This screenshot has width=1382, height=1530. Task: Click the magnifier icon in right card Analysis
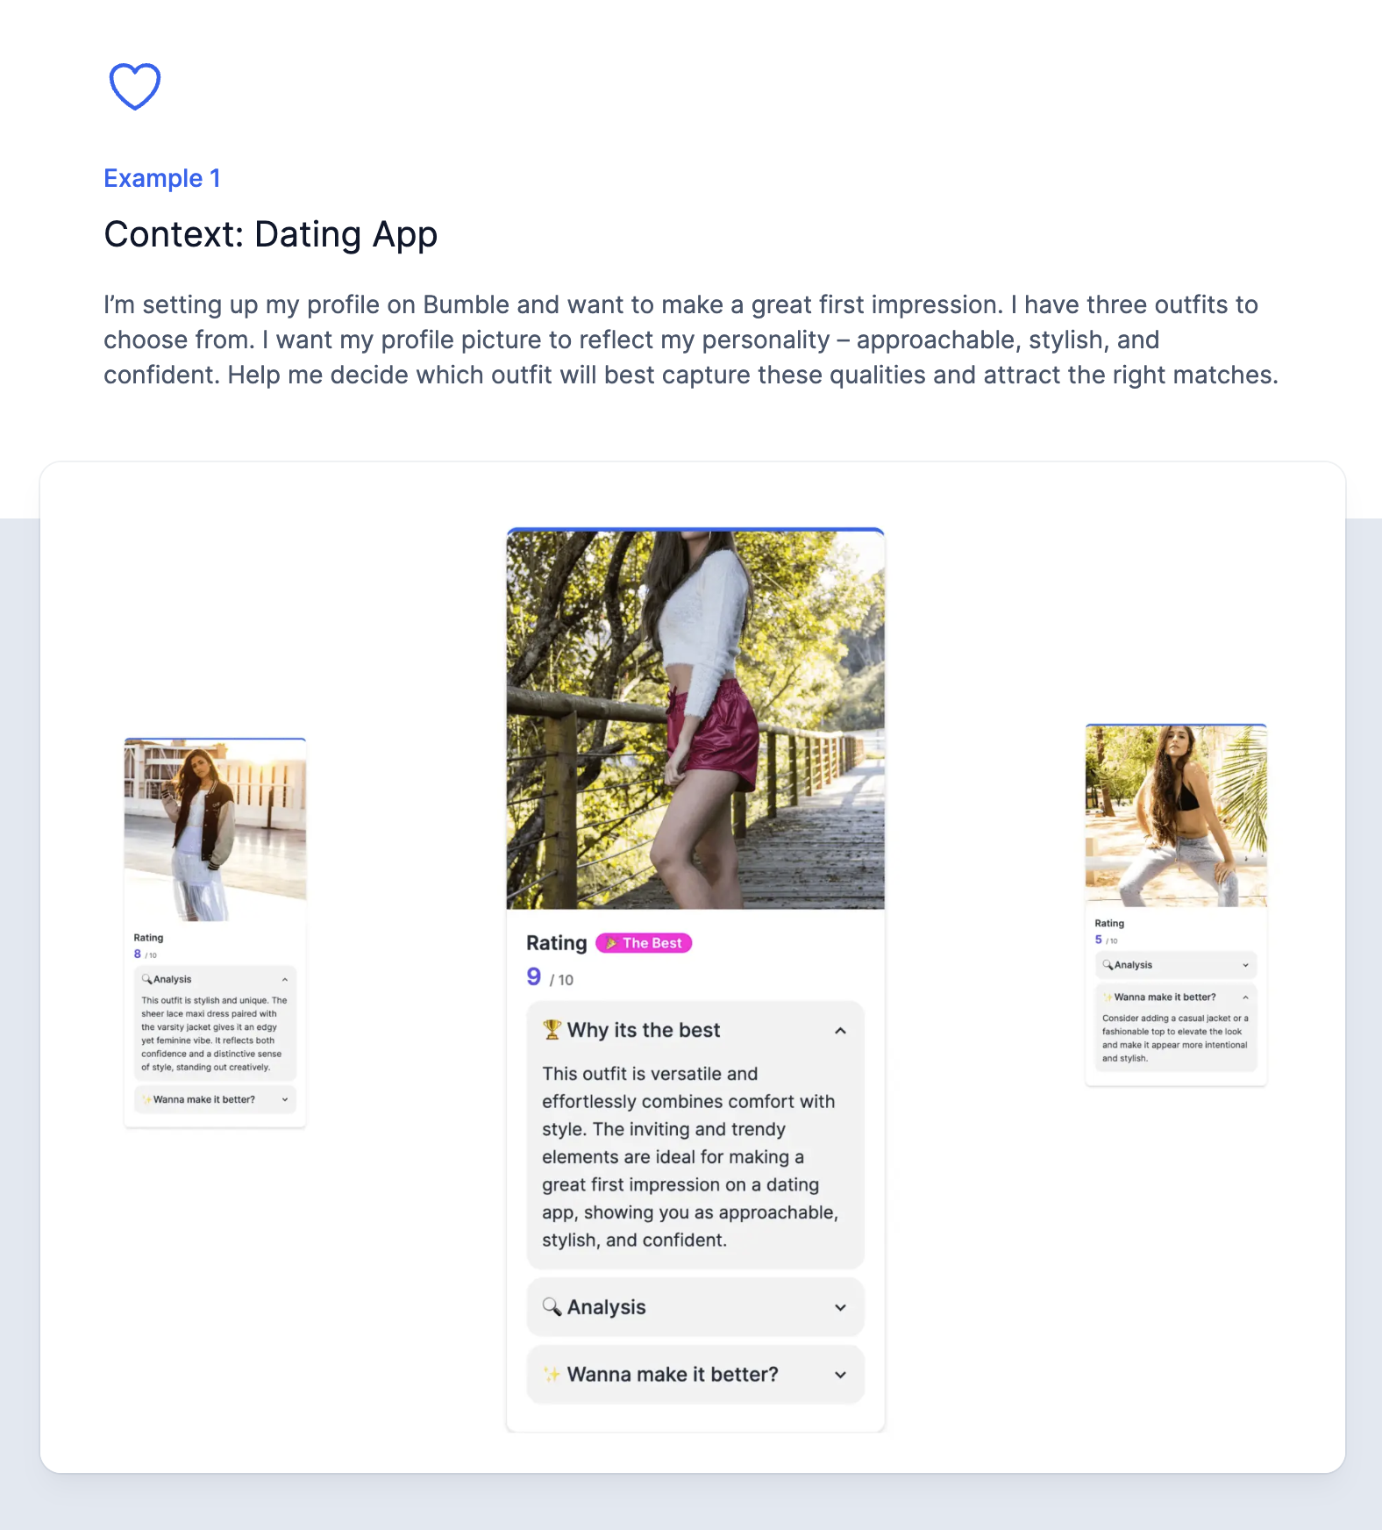point(1108,965)
